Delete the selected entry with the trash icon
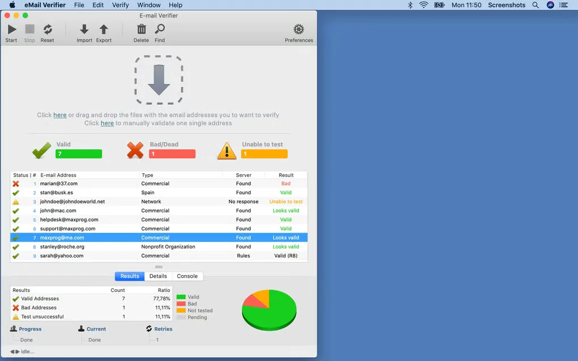 [141, 29]
